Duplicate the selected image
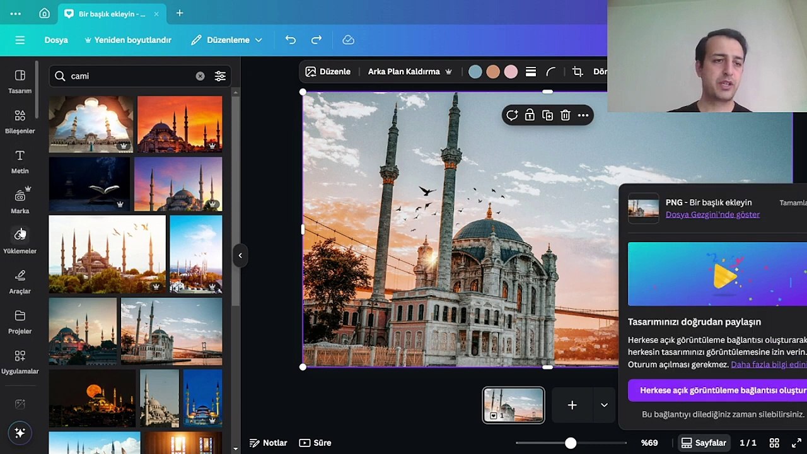807x454 pixels. tap(547, 115)
